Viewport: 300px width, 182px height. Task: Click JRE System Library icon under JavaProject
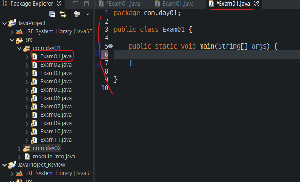(20, 31)
